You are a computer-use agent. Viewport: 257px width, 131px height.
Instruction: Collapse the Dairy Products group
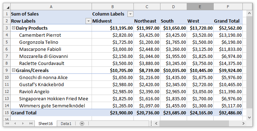point(14,28)
